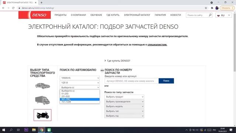The width and height of the screenshot is (236, 133).
Task: Open Windows Start menu
Action: pyautogui.click(x=3, y=130)
